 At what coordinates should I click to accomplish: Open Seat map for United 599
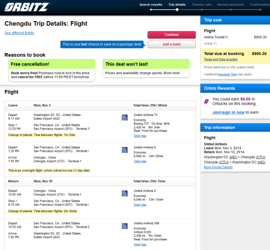(x=140, y=244)
